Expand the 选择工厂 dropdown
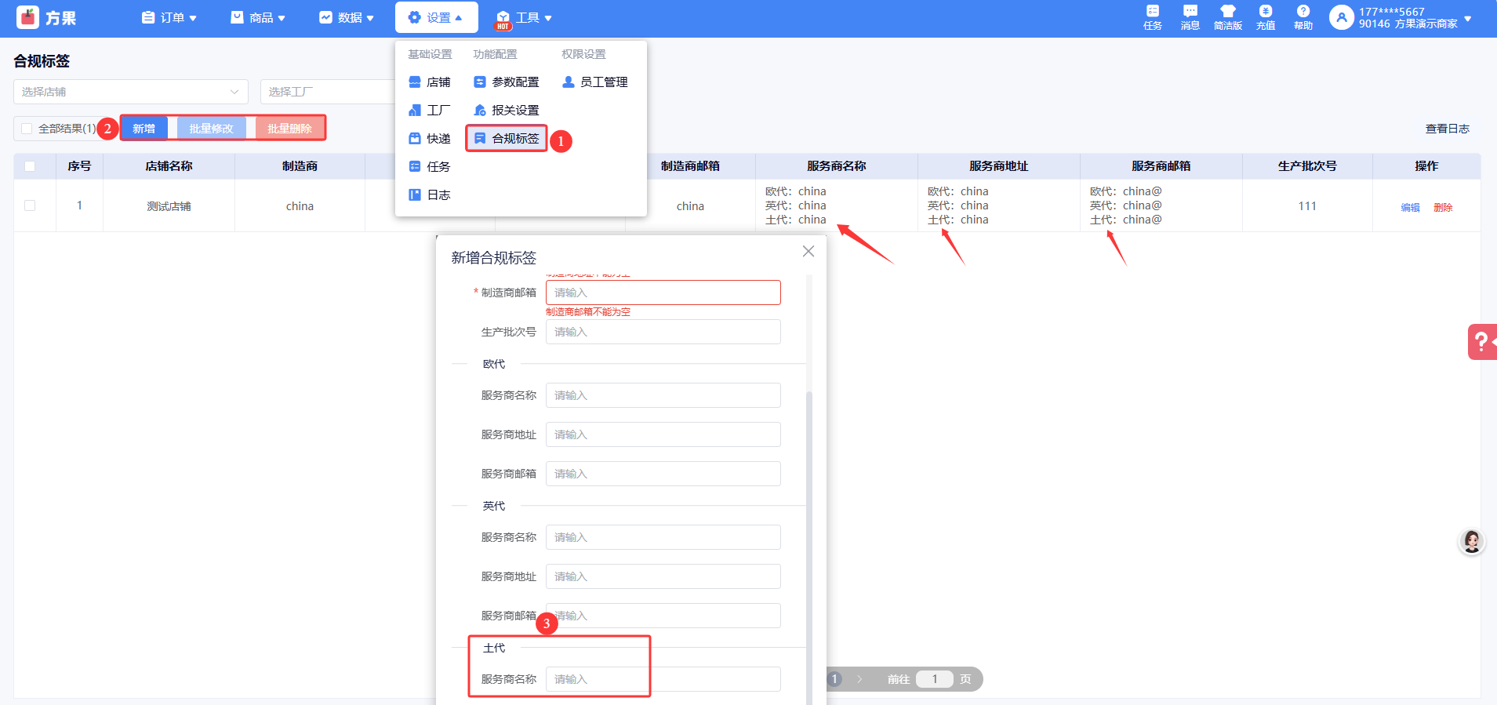The width and height of the screenshot is (1497, 705). click(328, 92)
